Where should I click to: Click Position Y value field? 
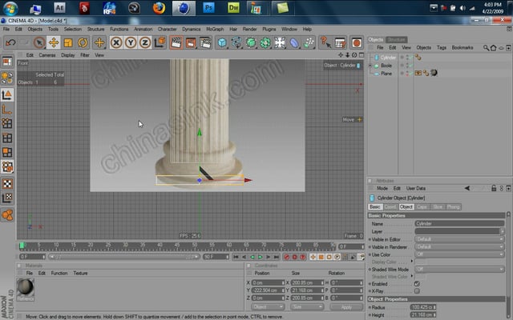click(x=268, y=290)
